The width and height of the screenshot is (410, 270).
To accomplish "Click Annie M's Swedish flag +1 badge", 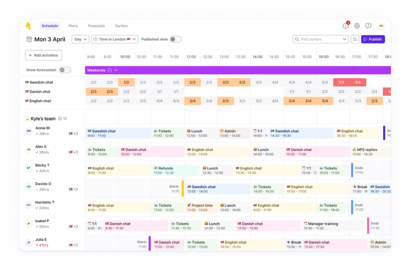I will coord(73,134).
